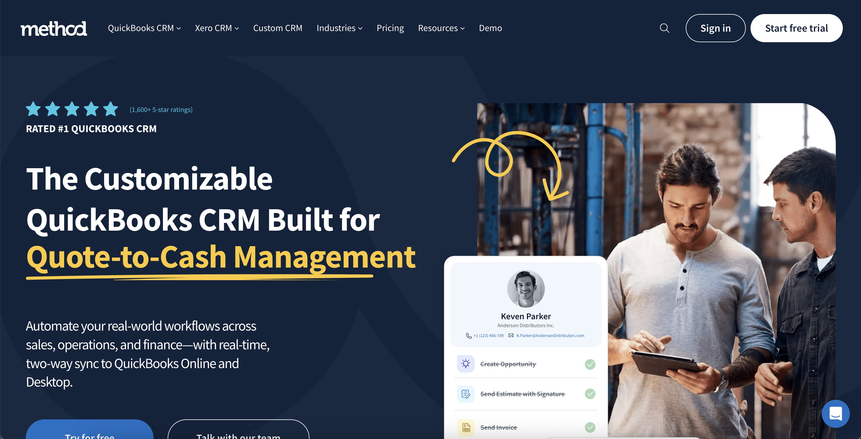Click the Send Invoice icon
Viewport: 861px width, 439px height.
pyautogui.click(x=466, y=427)
